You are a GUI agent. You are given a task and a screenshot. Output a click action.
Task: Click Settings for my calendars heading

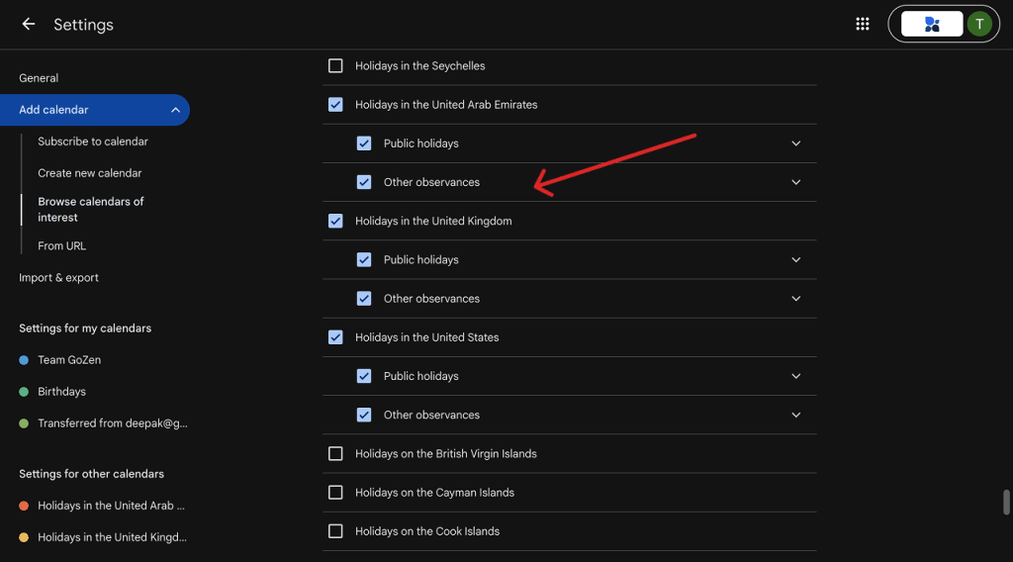(x=85, y=328)
